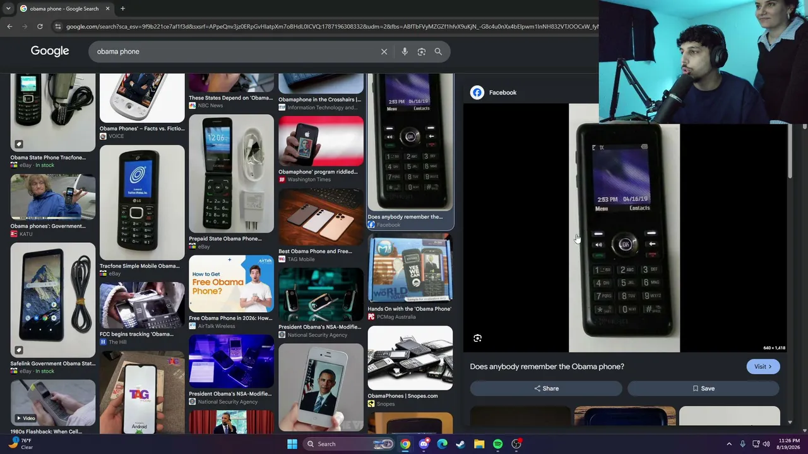The image size is (808, 454).
Task: Open the Safelink Government Obama smartphone thumbnail
Action: (x=53, y=300)
